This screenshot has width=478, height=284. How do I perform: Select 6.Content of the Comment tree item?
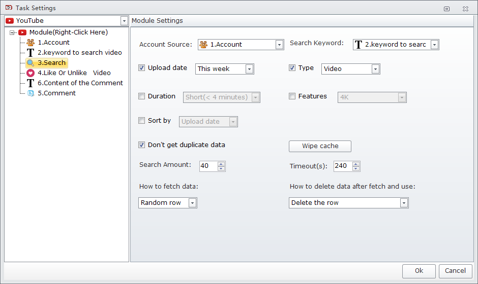coord(80,83)
